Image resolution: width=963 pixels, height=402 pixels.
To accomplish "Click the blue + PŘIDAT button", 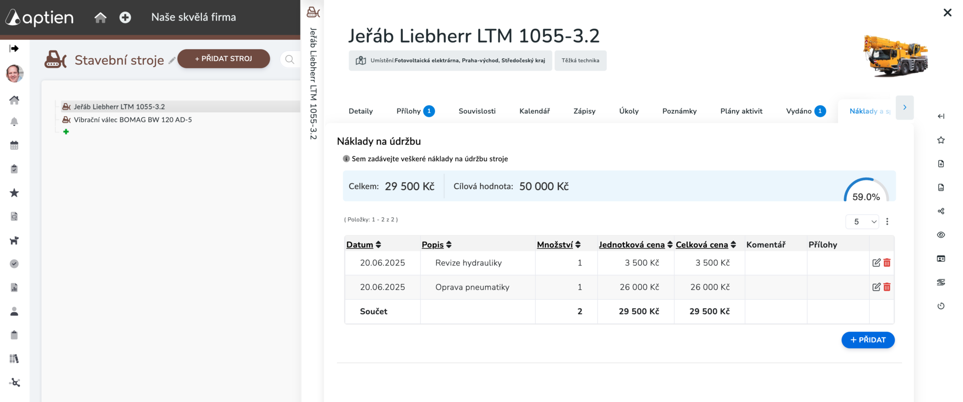I will point(868,340).
